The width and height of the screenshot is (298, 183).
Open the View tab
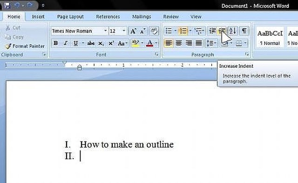[196, 17]
